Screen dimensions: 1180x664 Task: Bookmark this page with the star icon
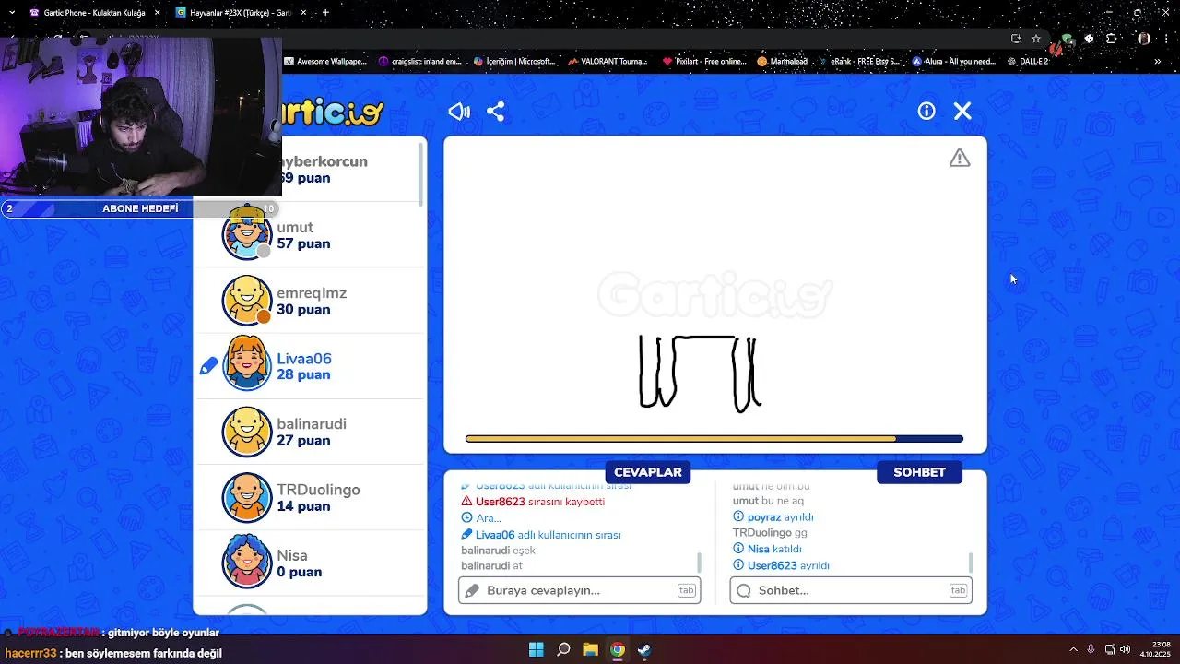tap(1036, 39)
